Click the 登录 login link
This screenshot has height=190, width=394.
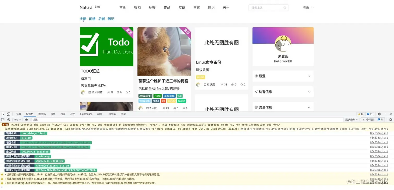pos(306,8)
